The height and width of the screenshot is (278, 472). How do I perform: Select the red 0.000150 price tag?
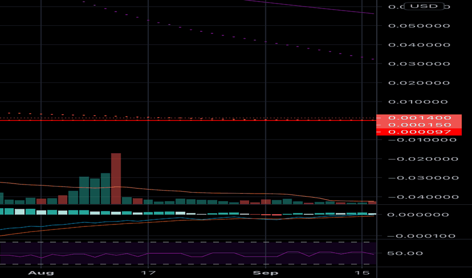[x=419, y=125]
